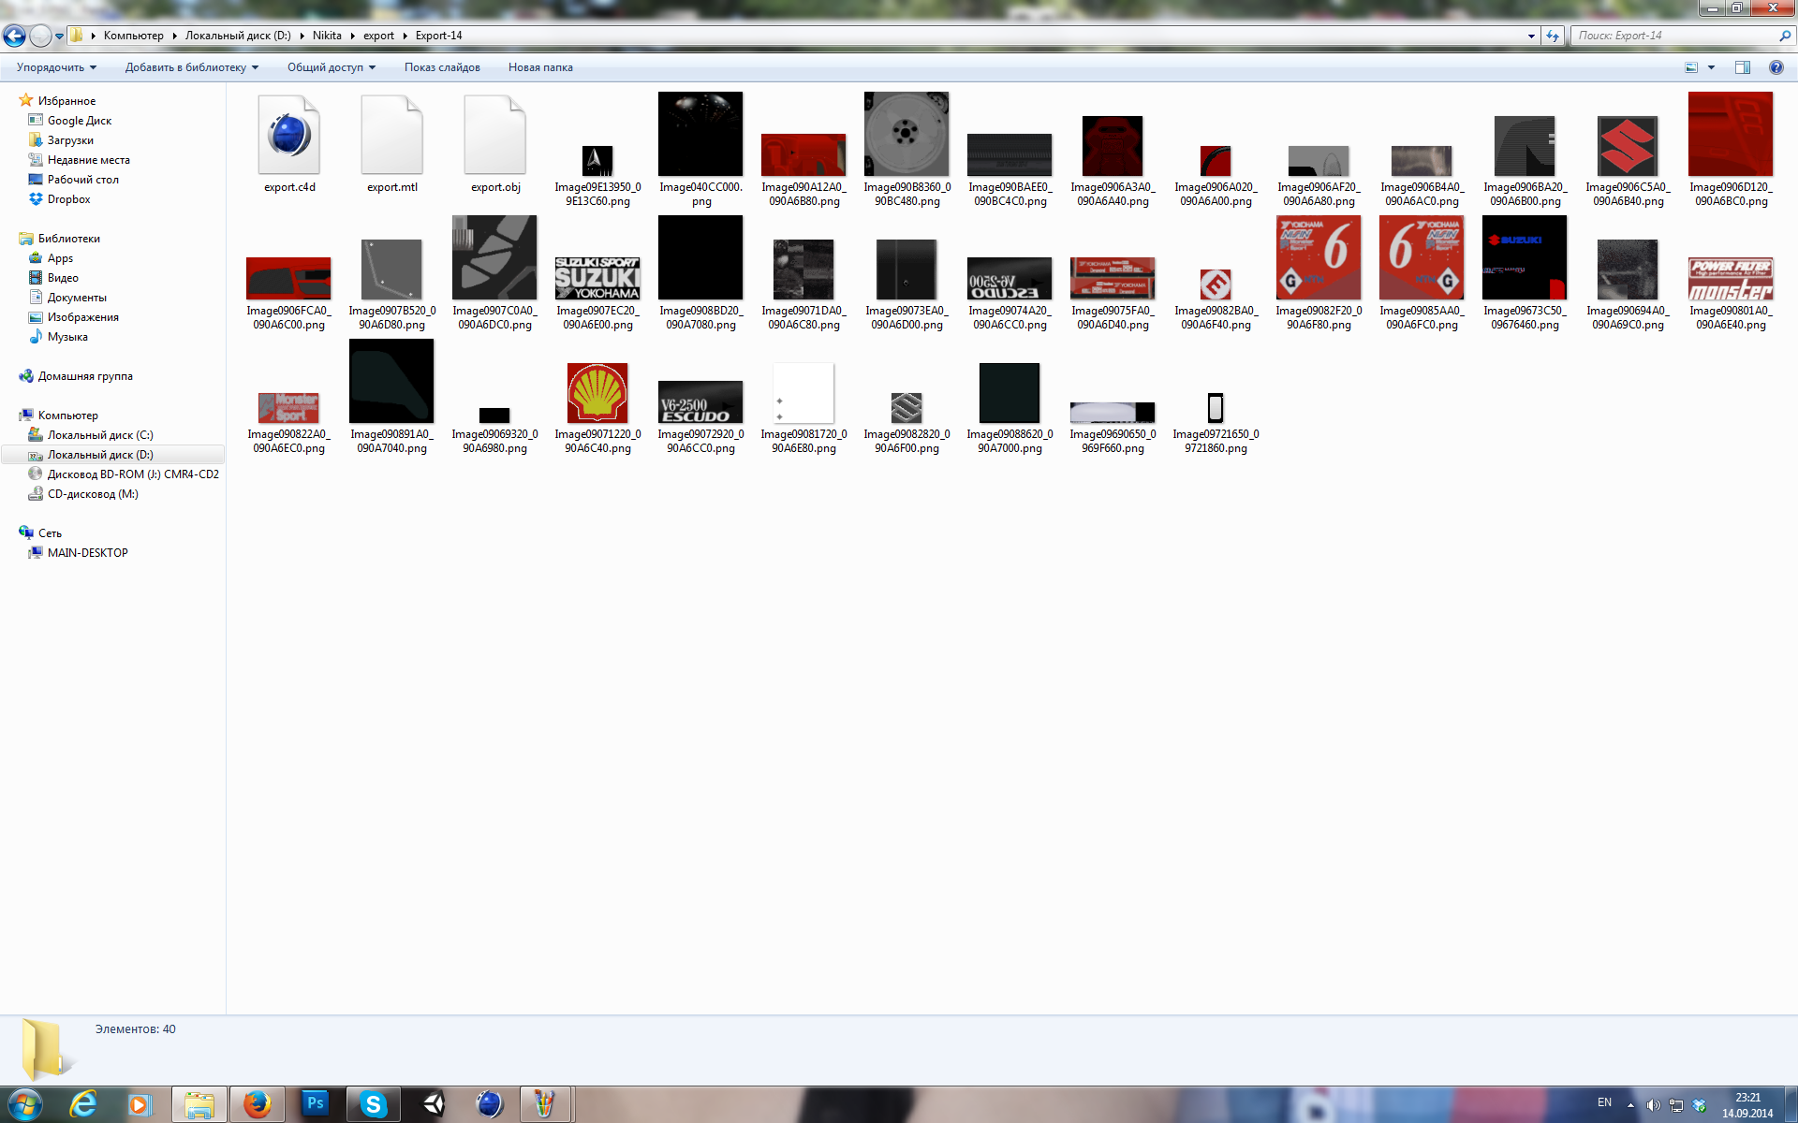Expand the arrow after Компьютер in path
The height and width of the screenshot is (1123, 1798).
click(x=174, y=36)
